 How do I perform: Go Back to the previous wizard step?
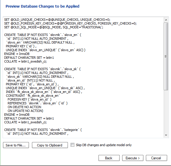(x=109, y=158)
